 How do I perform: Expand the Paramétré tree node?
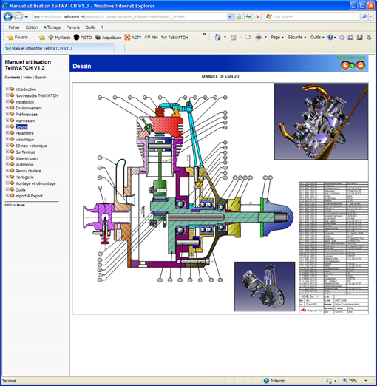7,133
